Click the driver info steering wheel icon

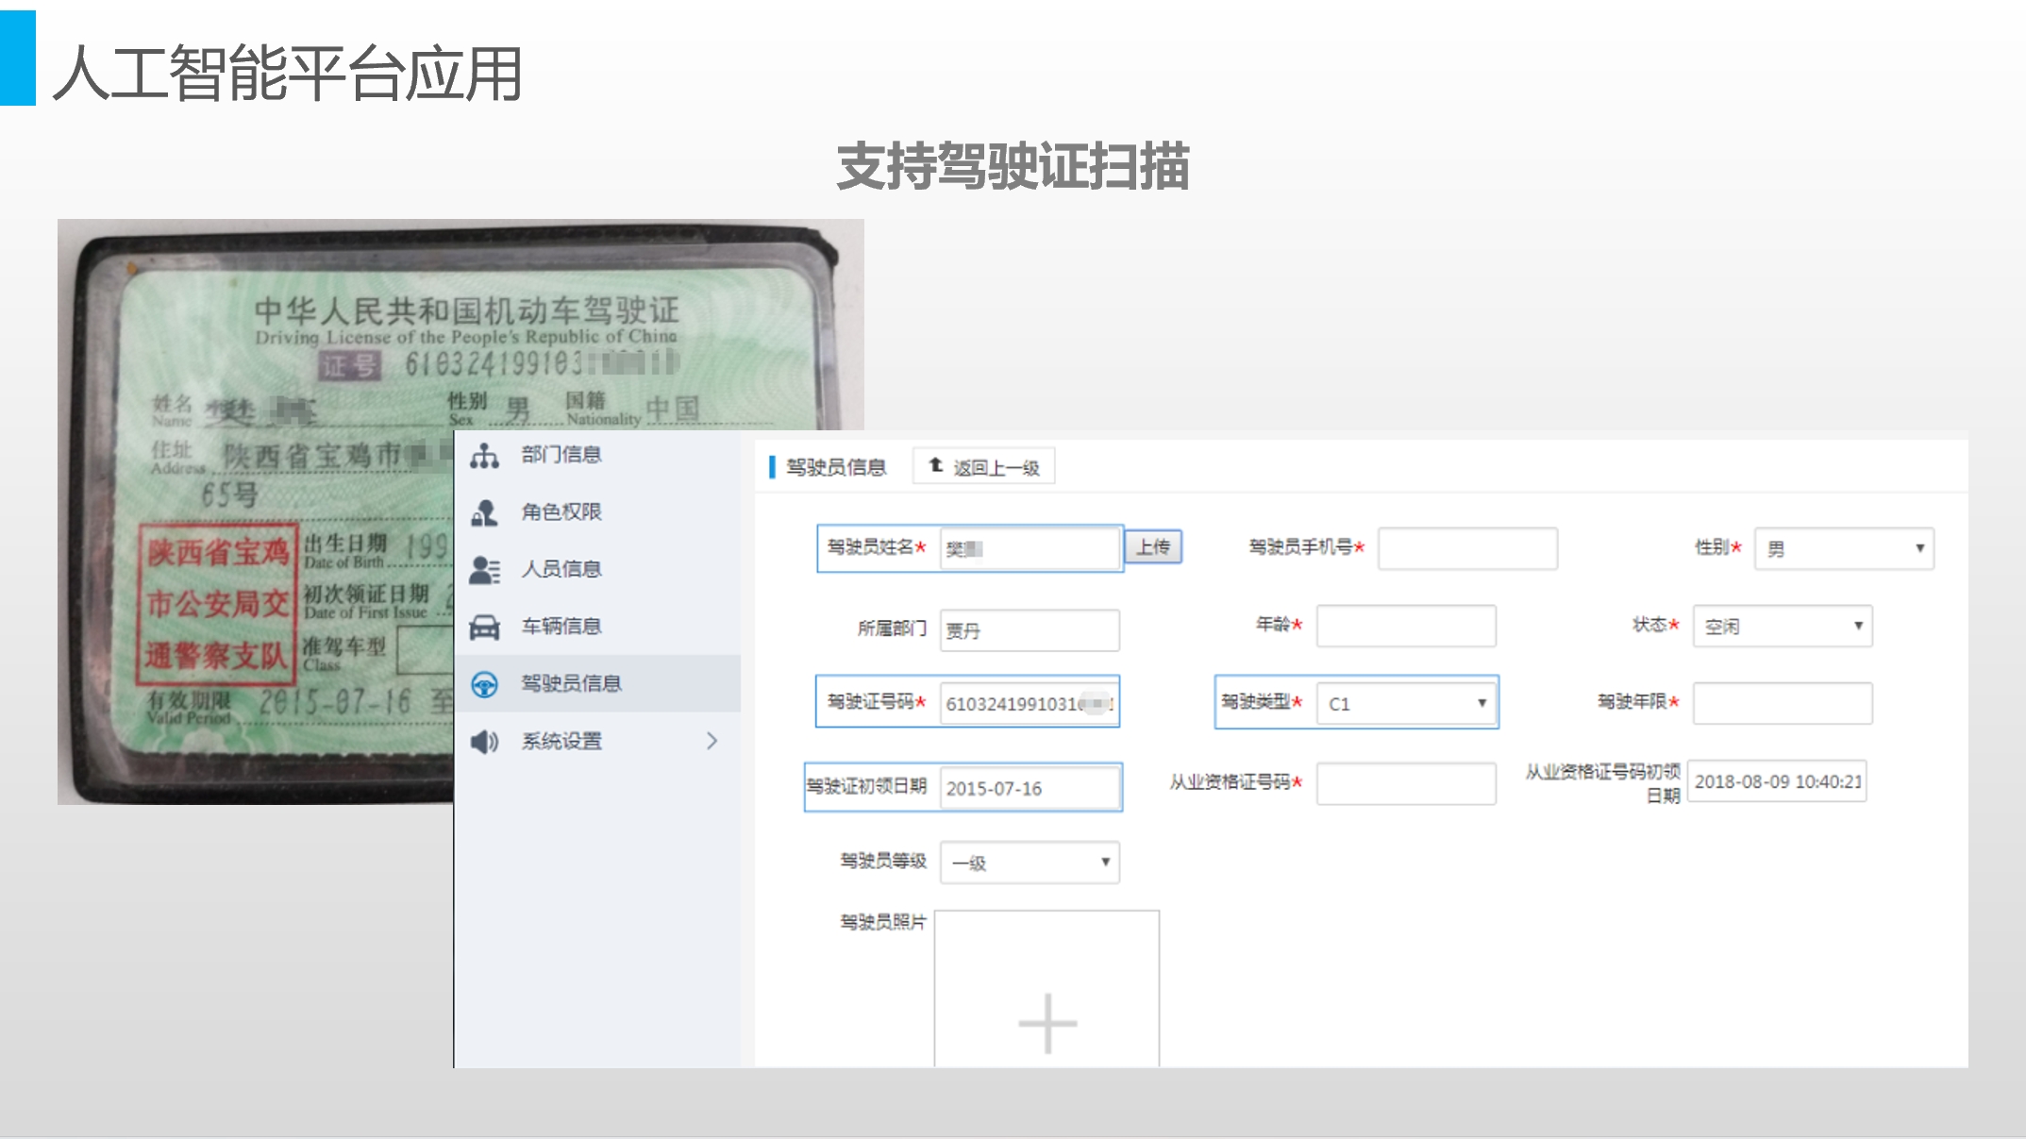click(484, 684)
